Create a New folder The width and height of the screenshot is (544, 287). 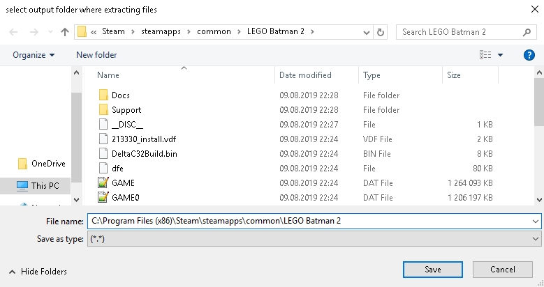tap(96, 55)
